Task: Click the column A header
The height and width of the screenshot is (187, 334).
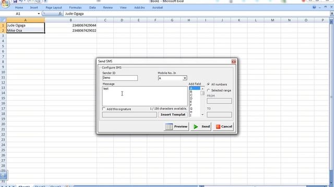Action: (x=26, y=20)
